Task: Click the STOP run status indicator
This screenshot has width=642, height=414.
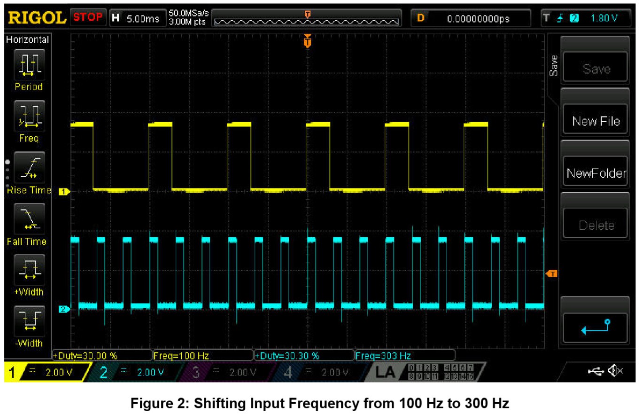Action: pos(88,17)
